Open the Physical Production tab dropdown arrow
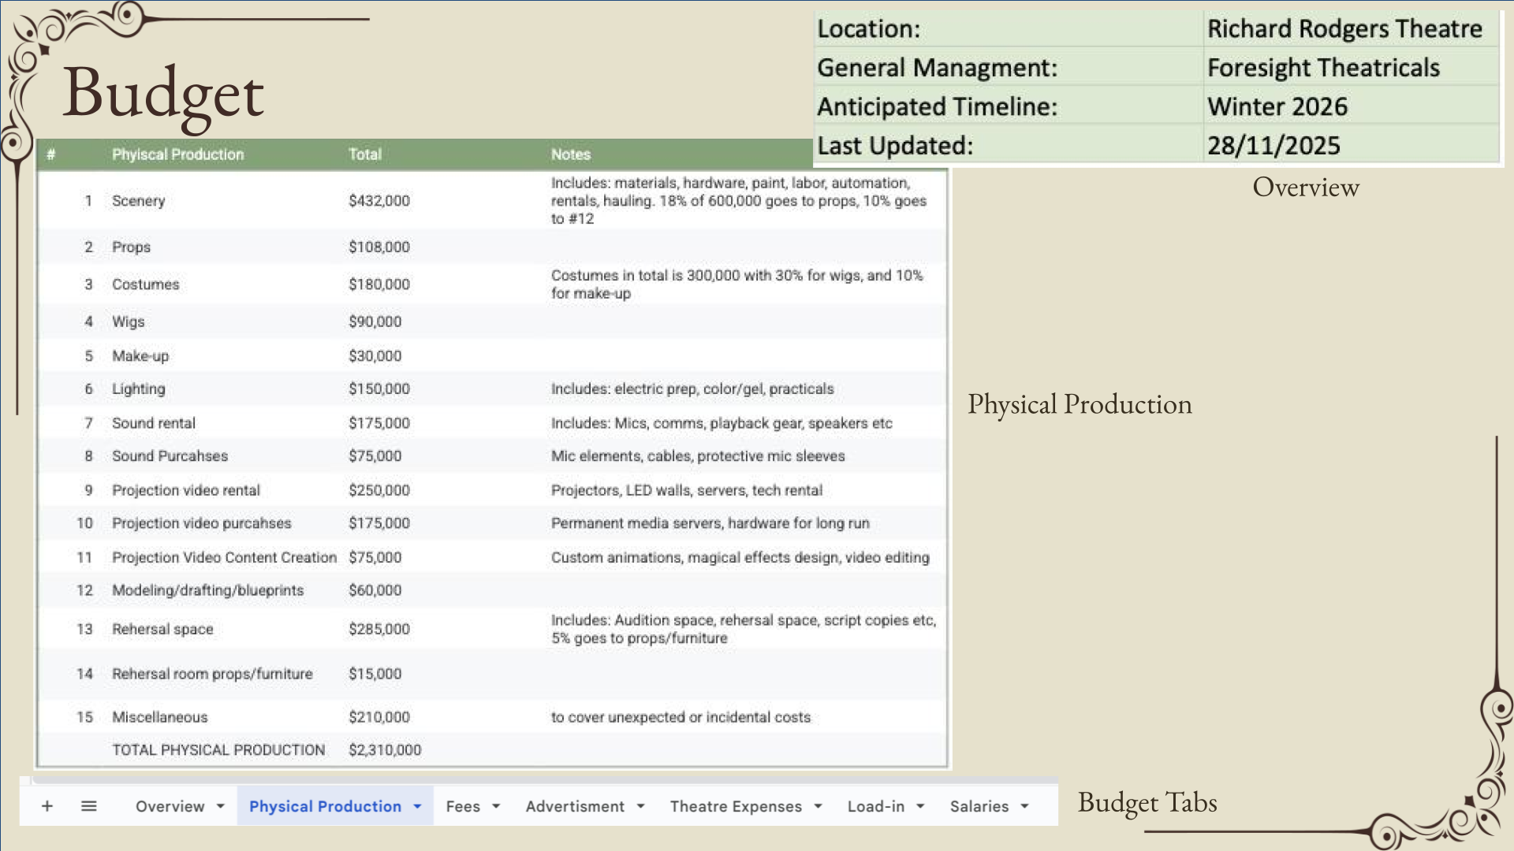Screen dimensions: 1514x851 point(417,806)
